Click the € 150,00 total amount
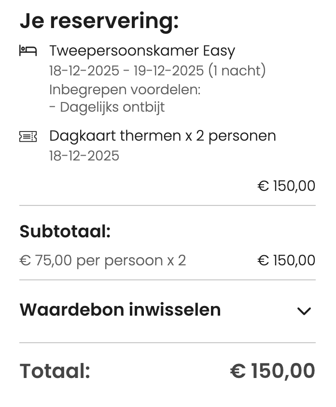 tap(273, 370)
